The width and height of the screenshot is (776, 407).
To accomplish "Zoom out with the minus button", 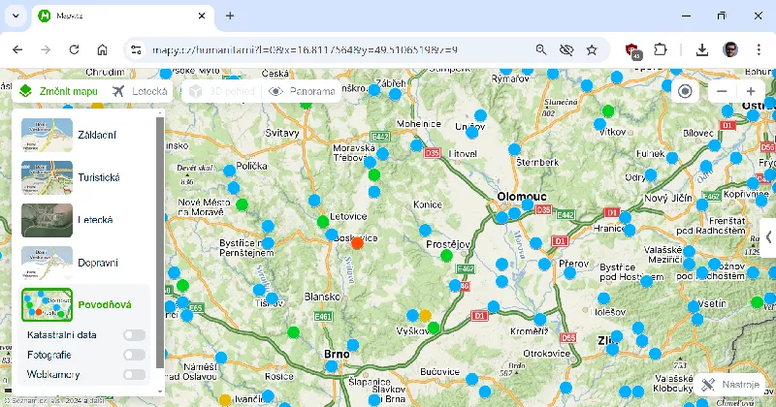I will [720, 91].
